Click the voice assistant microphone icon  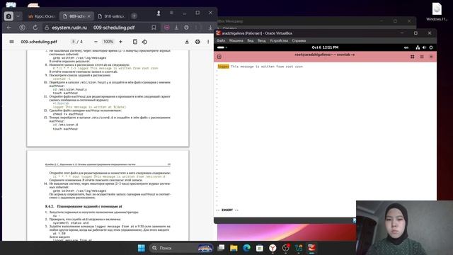point(159,13)
